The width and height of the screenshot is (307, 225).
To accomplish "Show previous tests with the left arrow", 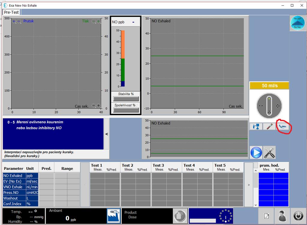I will tap(85, 184).
